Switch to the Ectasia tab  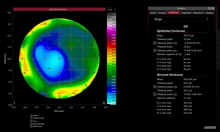click(x=162, y=13)
